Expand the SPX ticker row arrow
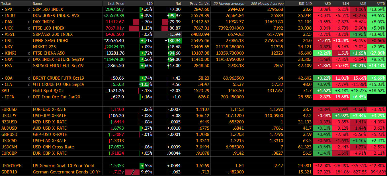The image size is (387, 176). [2, 9]
